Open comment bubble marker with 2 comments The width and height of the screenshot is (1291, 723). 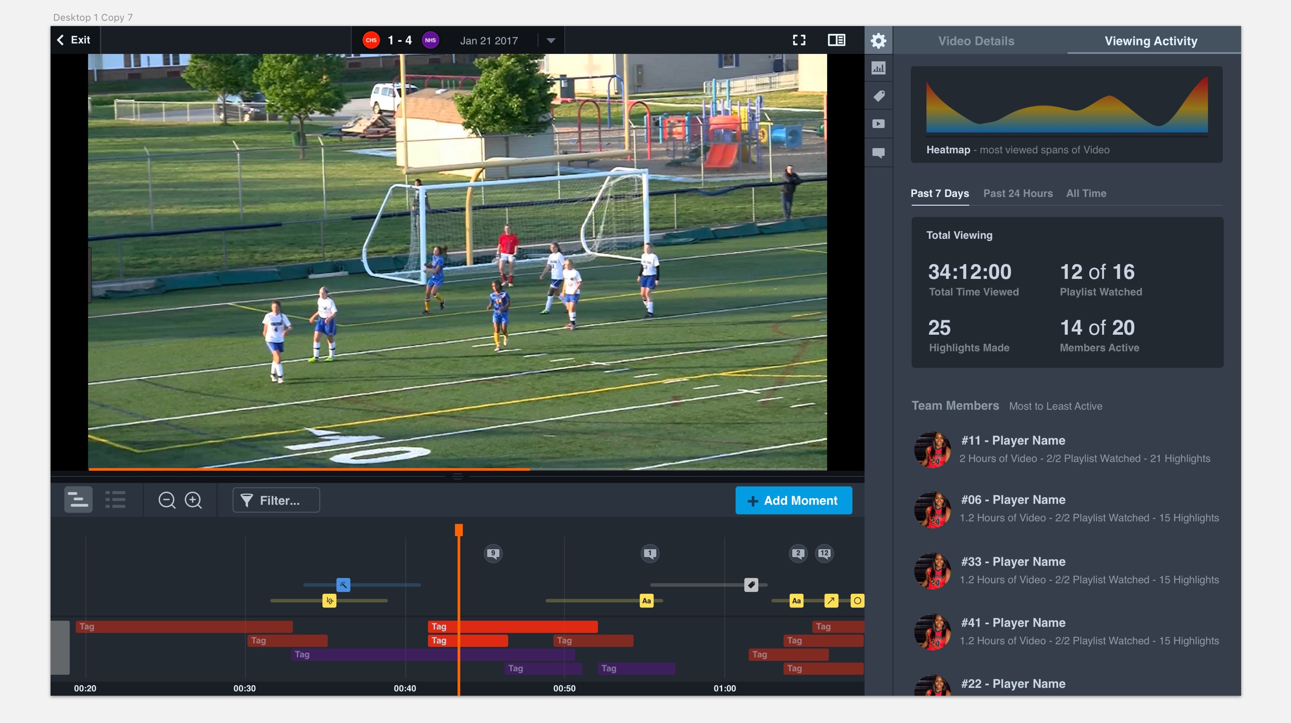click(x=798, y=553)
